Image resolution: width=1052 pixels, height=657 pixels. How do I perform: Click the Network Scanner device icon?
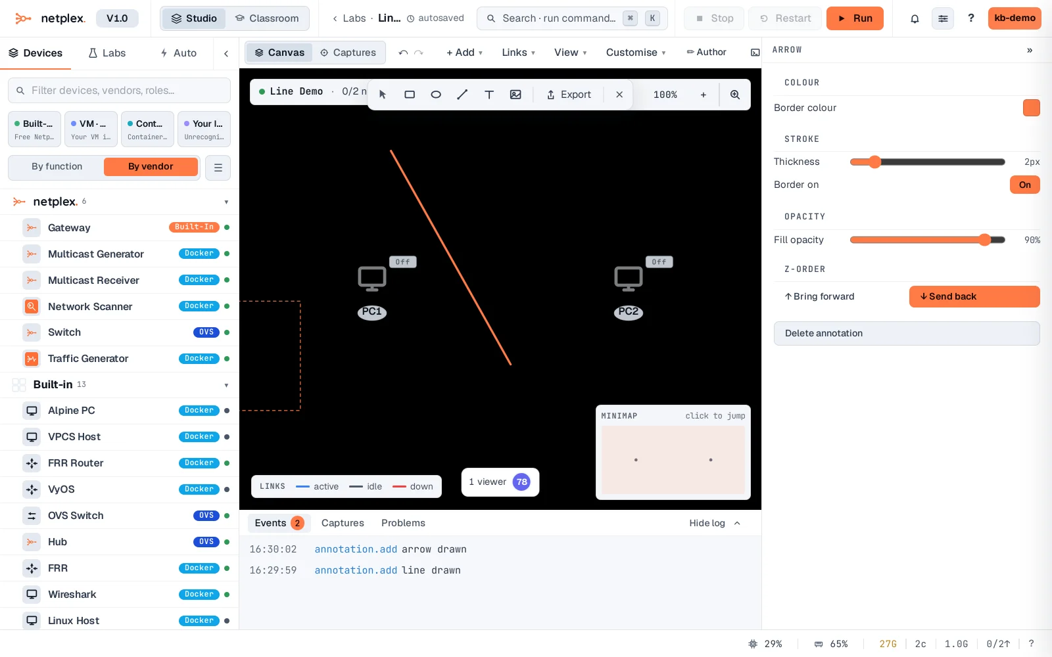pos(32,306)
